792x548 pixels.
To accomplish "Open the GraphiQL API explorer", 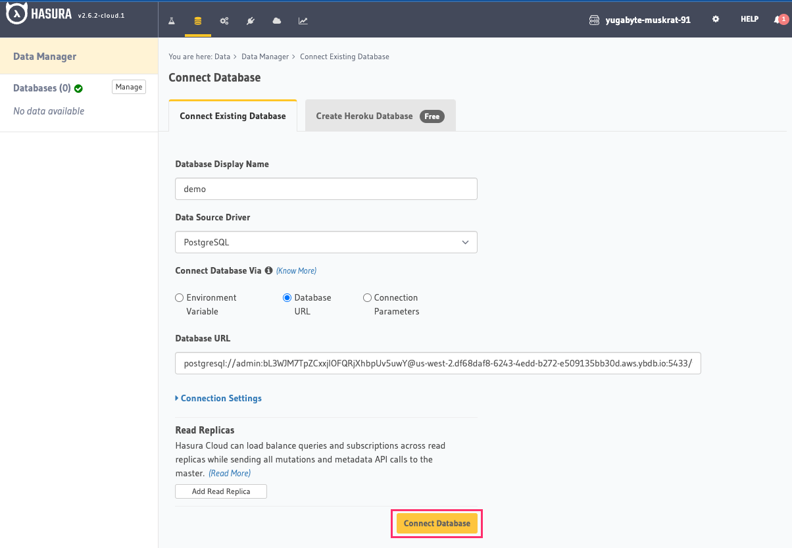I will tap(171, 20).
